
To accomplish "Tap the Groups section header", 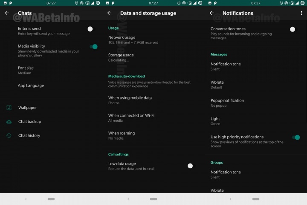I will coord(217,162).
